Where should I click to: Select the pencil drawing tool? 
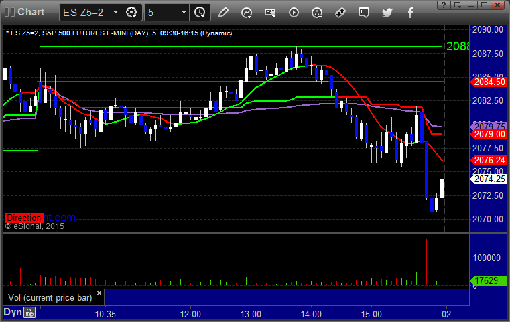pos(223,13)
